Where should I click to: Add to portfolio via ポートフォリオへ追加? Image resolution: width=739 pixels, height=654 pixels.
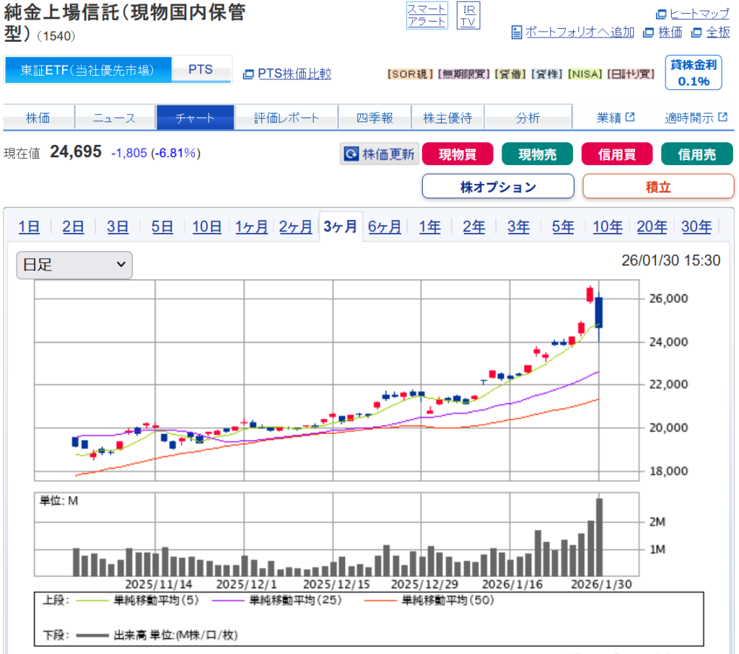573,32
